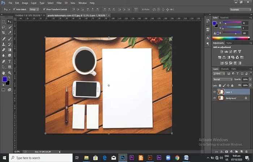Open Illustrator from the taskbar
The height and width of the screenshot is (162, 253).
(150, 158)
